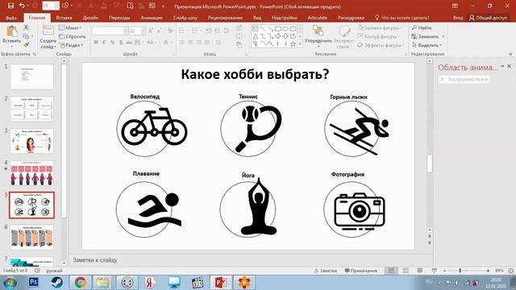This screenshot has width=516, height=290.
Task: Open Photoshop from the taskbar
Action: click(33, 282)
